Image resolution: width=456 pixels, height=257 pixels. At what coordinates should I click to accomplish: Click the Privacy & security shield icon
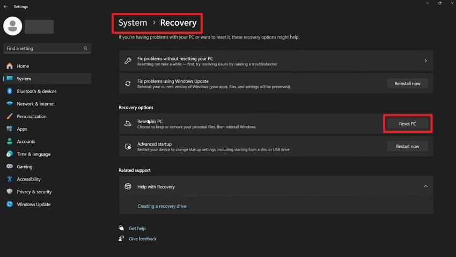pyautogui.click(x=10, y=192)
